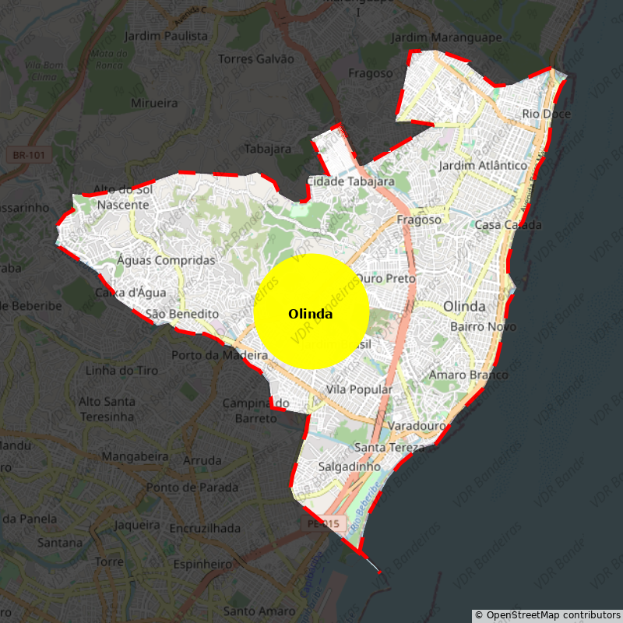Select the Ouro Preto neighborhood label

(385, 278)
